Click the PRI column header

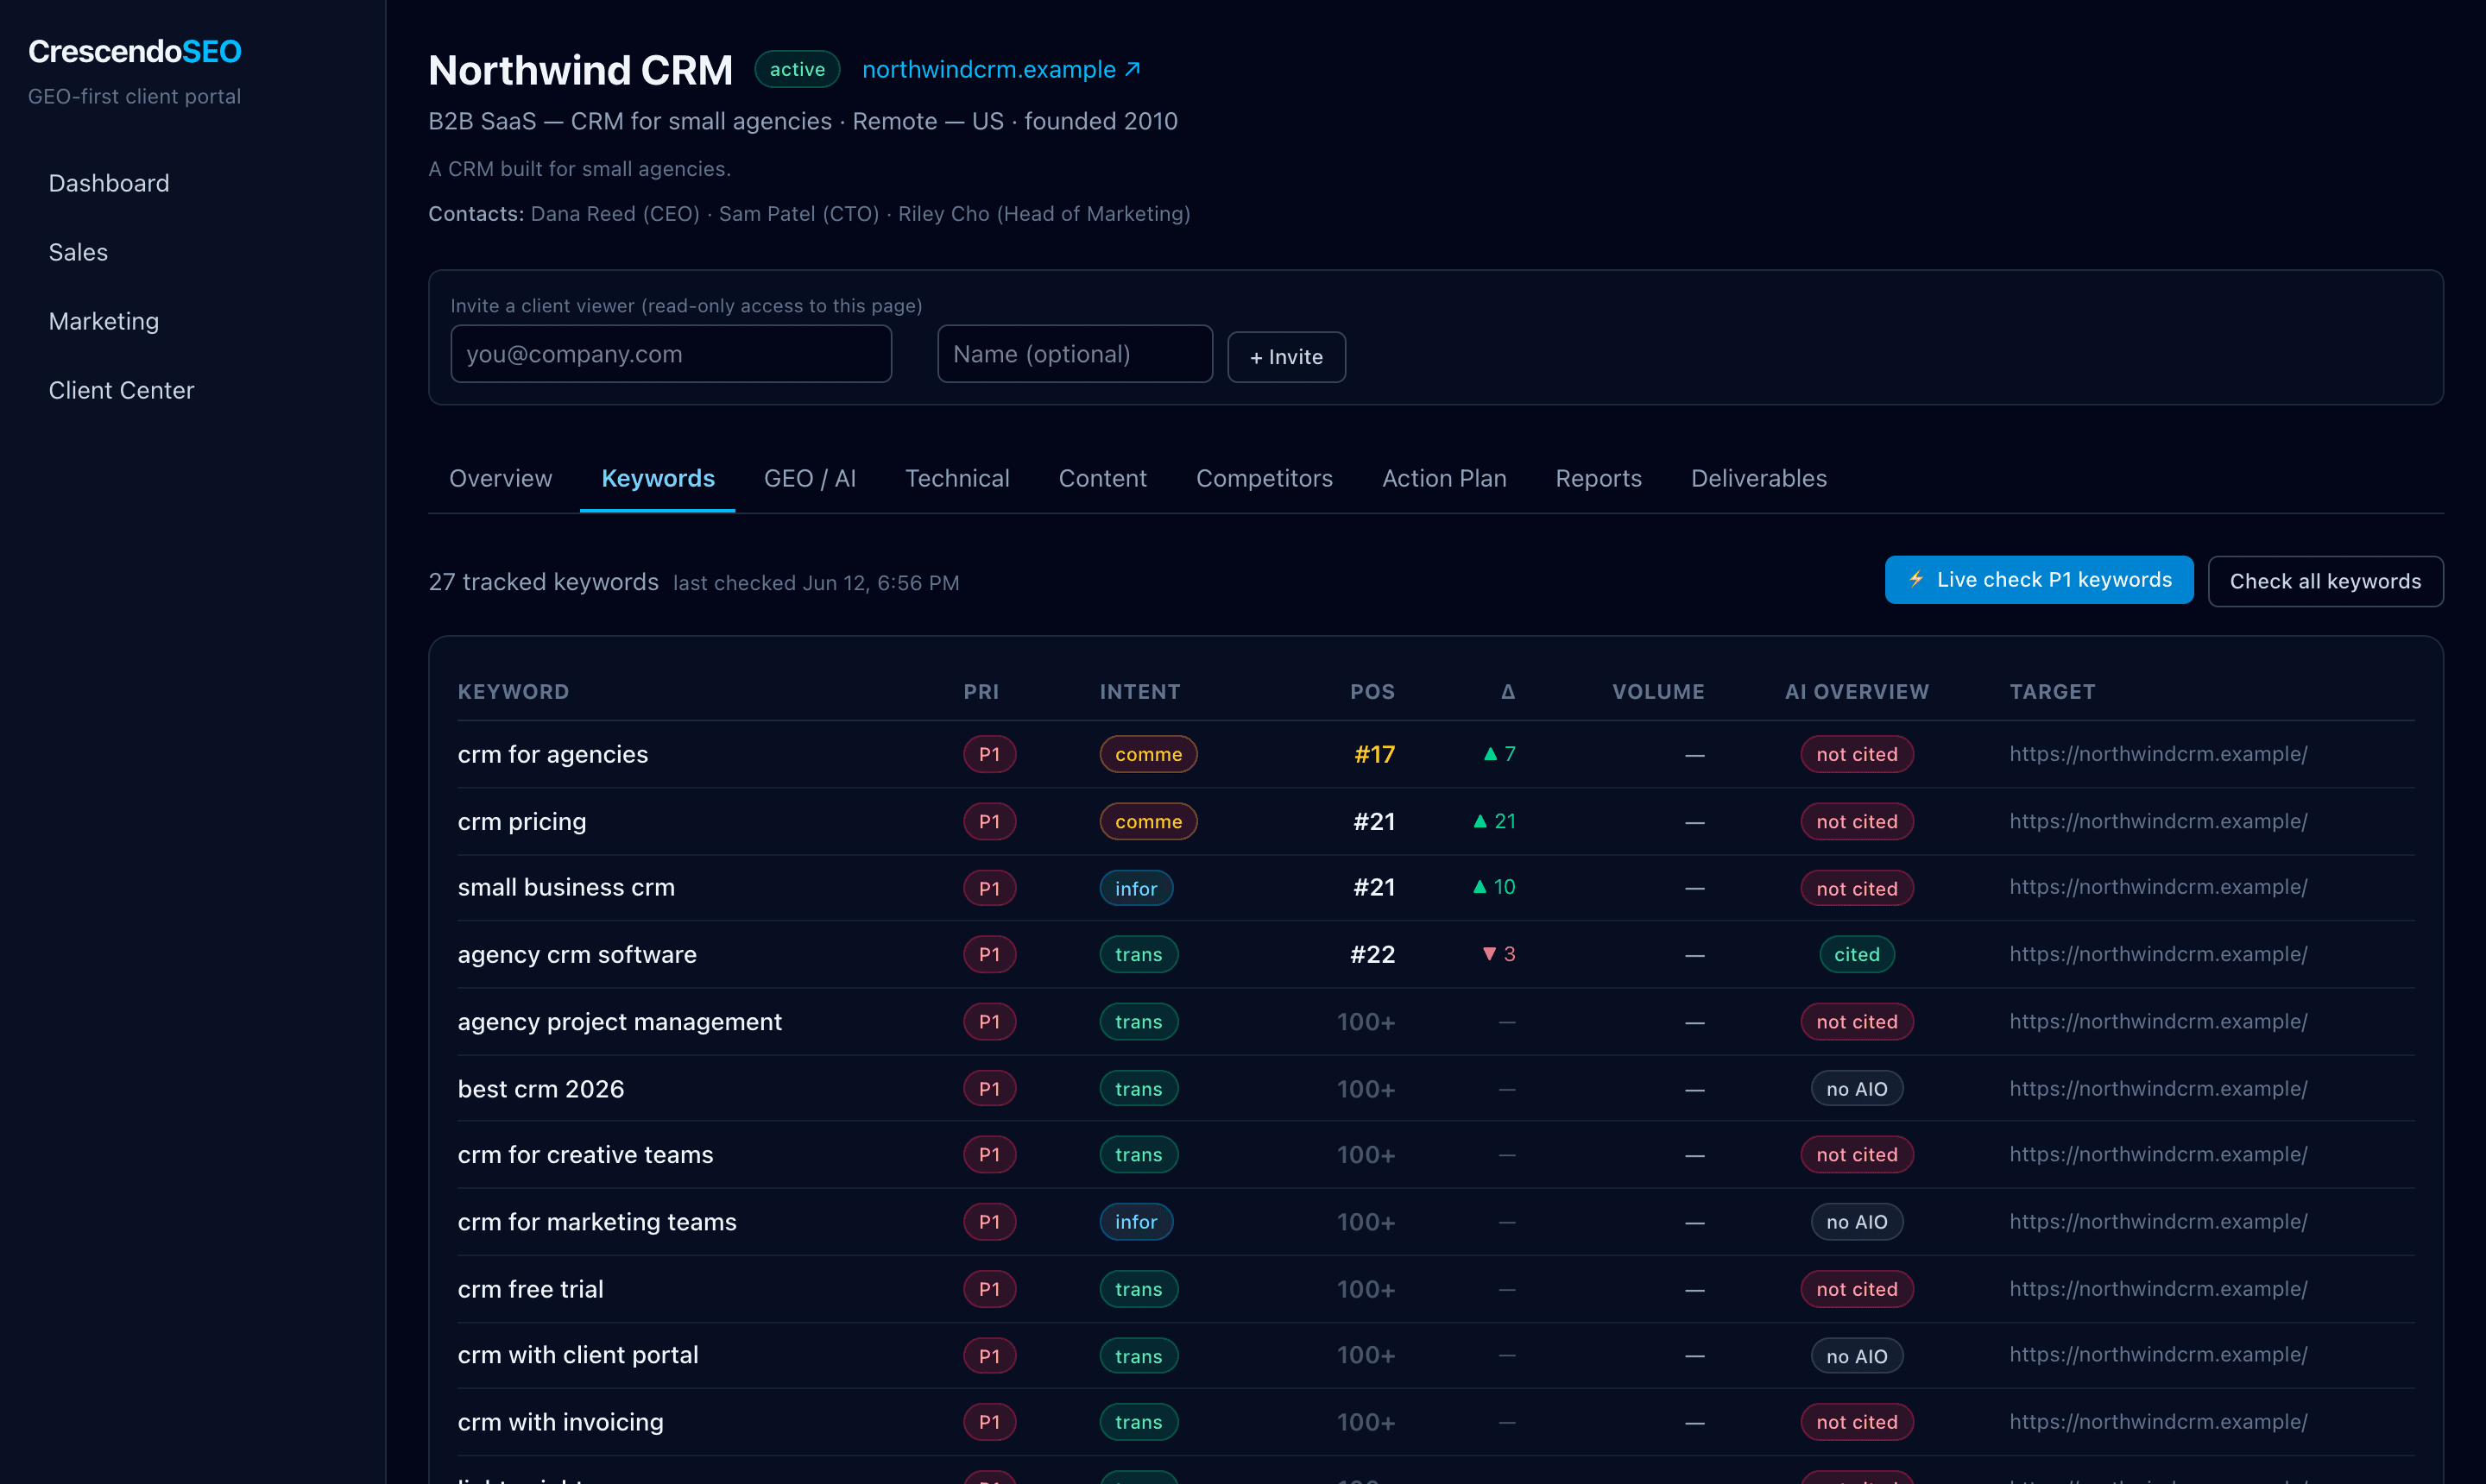(x=981, y=692)
